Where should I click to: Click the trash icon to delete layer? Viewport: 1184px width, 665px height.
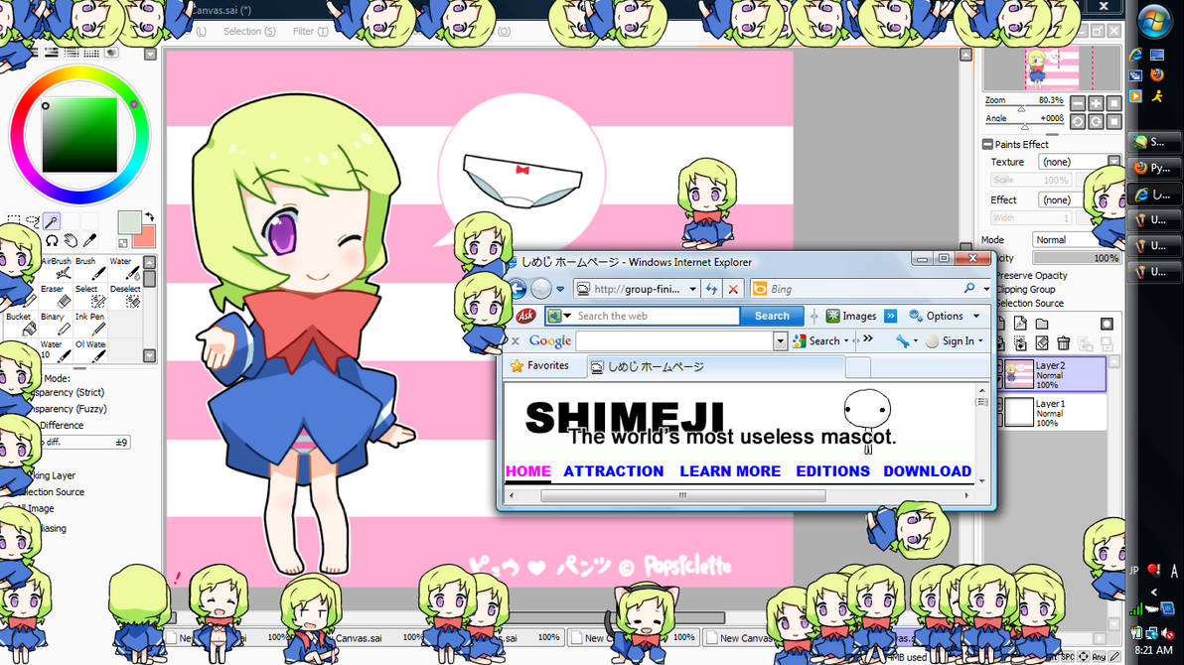(x=1063, y=342)
